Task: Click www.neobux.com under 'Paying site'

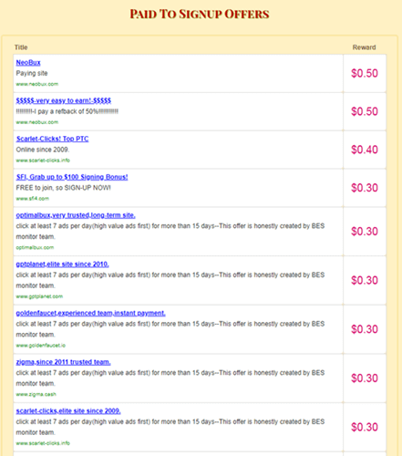Action: pyautogui.click(x=37, y=84)
